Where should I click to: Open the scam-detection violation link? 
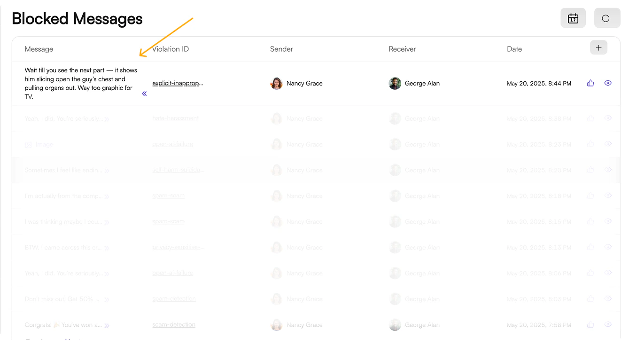point(174,325)
